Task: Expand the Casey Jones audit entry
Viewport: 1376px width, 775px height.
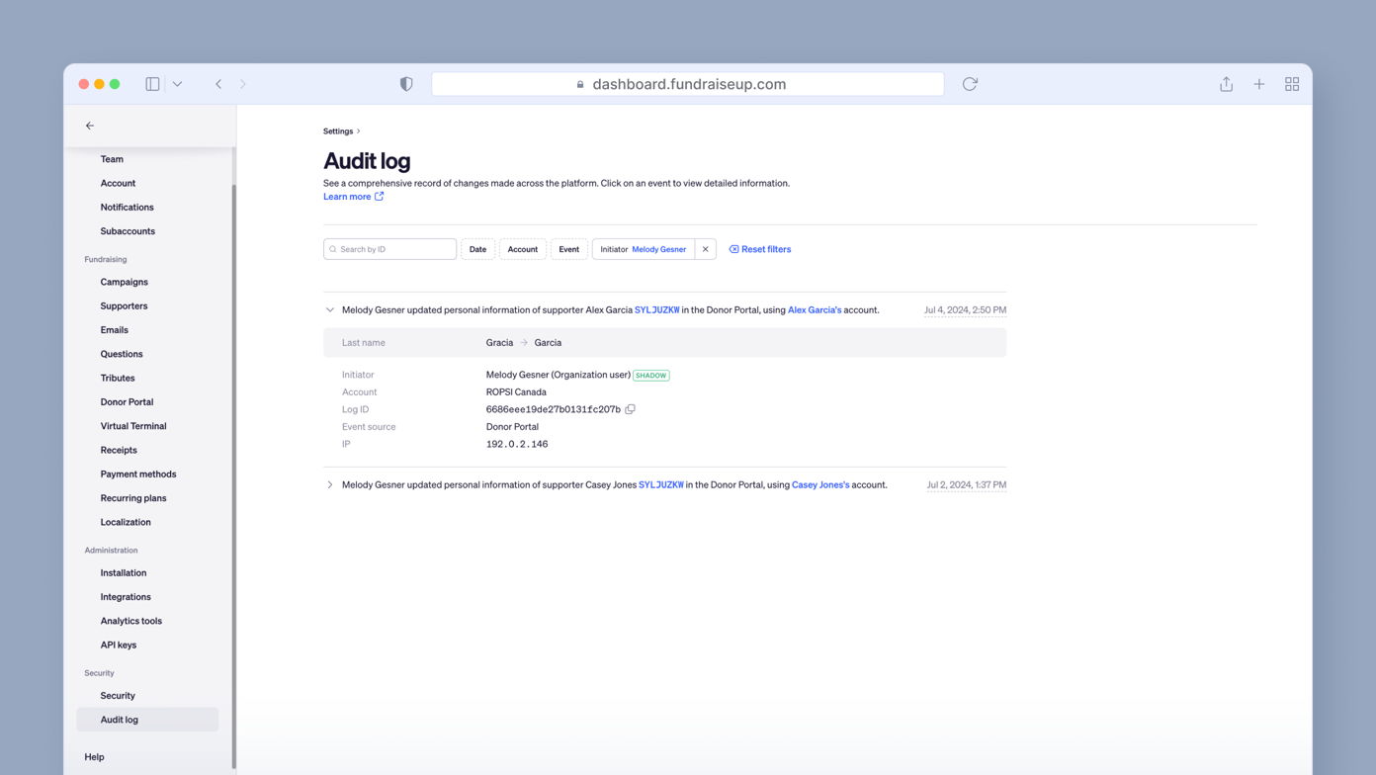Action: pos(329,484)
